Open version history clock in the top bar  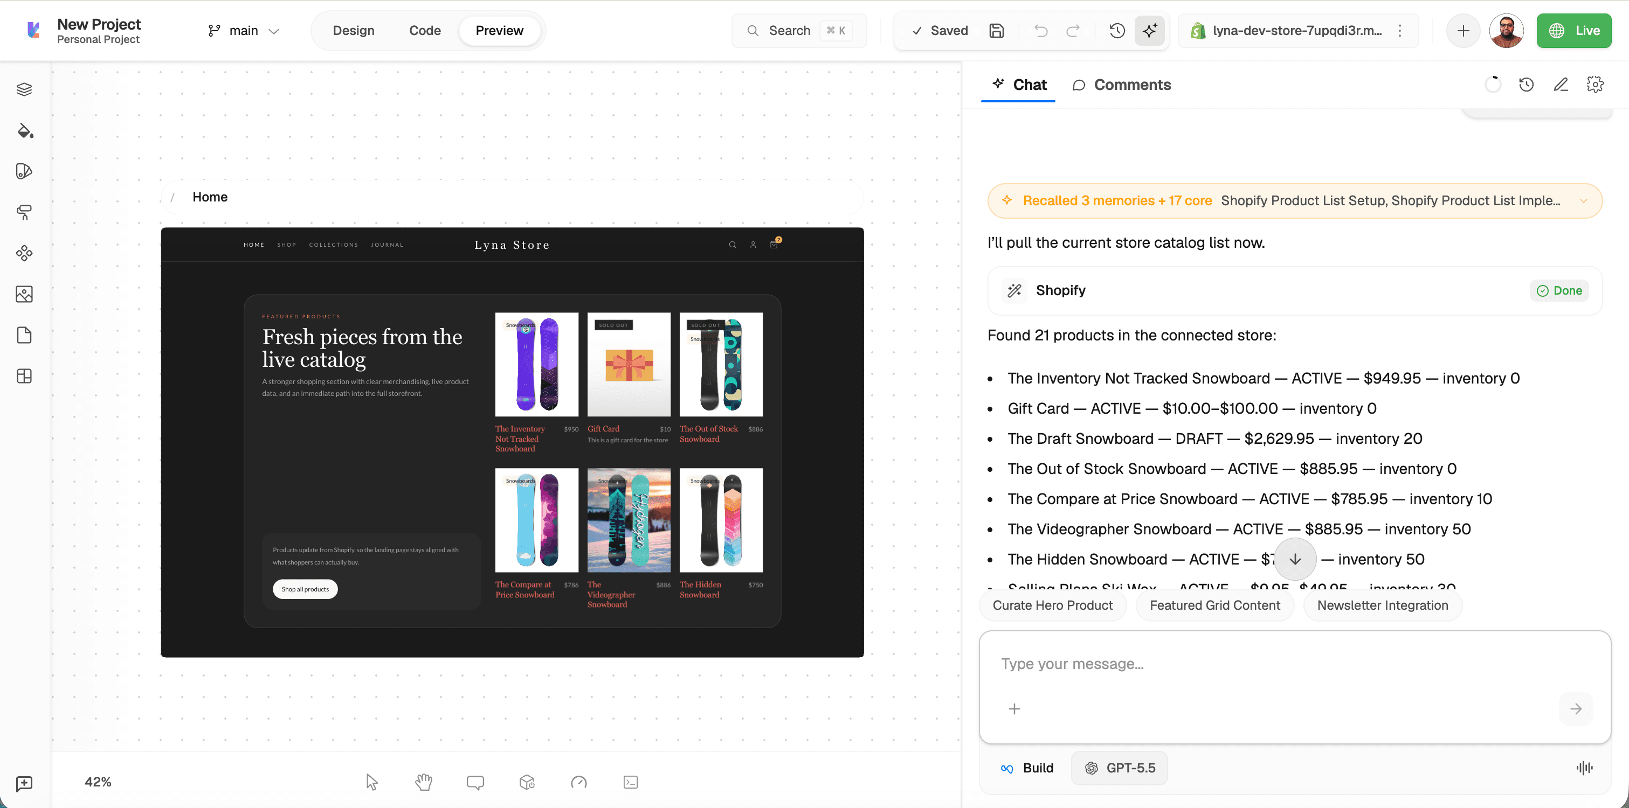tap(1117, 30)
